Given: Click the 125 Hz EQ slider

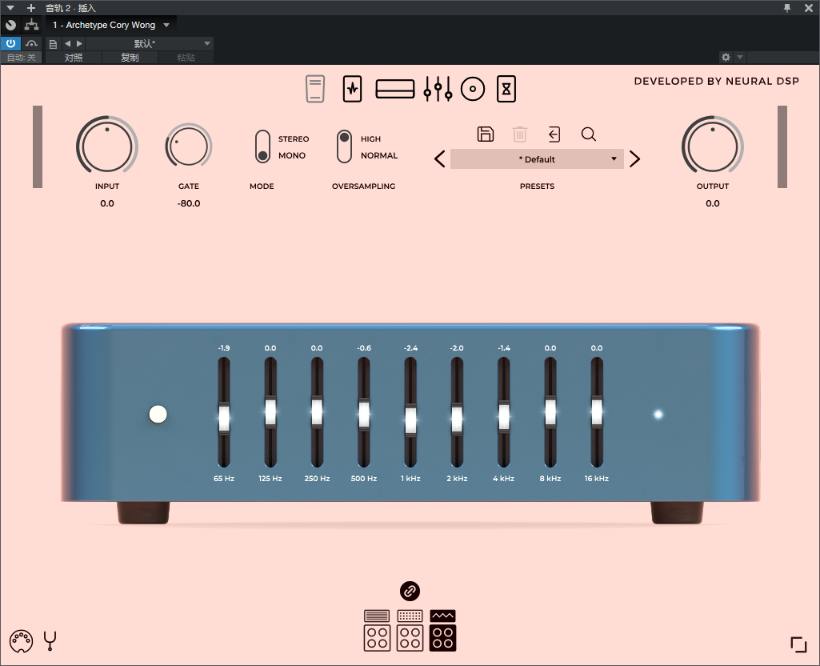Looking at the screenshot, I should (x=270, y=412).
